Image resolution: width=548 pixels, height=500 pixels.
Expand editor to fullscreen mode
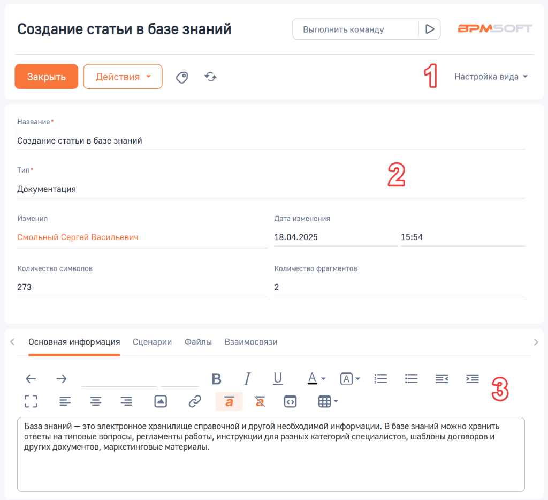31,401
